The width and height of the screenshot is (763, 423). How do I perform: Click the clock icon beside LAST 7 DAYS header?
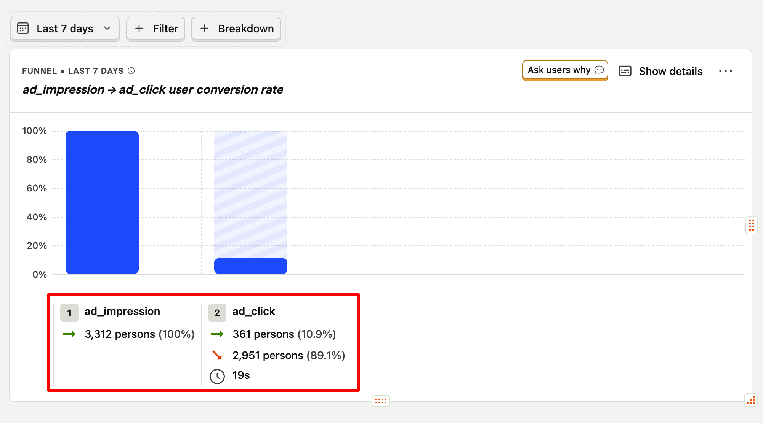tap(131, 70)
